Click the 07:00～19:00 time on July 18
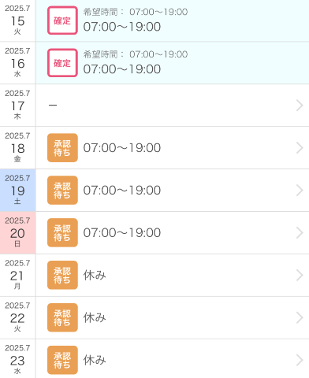Image resolution: width=309 pixels, height=378 pixels. pos(122,148)
